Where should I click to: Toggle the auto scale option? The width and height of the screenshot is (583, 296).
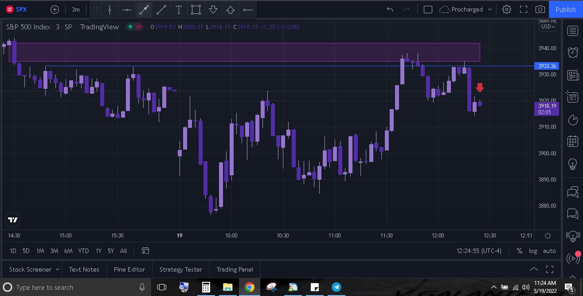549,251
